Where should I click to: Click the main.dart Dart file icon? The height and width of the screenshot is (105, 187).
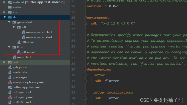[x=15, y=57]
